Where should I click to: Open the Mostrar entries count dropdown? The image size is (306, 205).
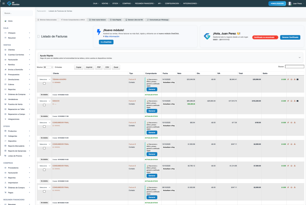point(48,67)
